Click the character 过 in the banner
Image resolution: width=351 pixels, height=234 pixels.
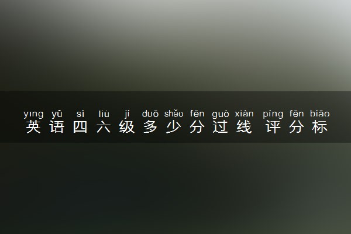[221, 127]
